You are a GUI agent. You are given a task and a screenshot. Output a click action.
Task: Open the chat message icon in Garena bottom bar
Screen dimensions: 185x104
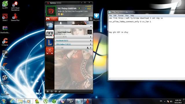point(56,91)
